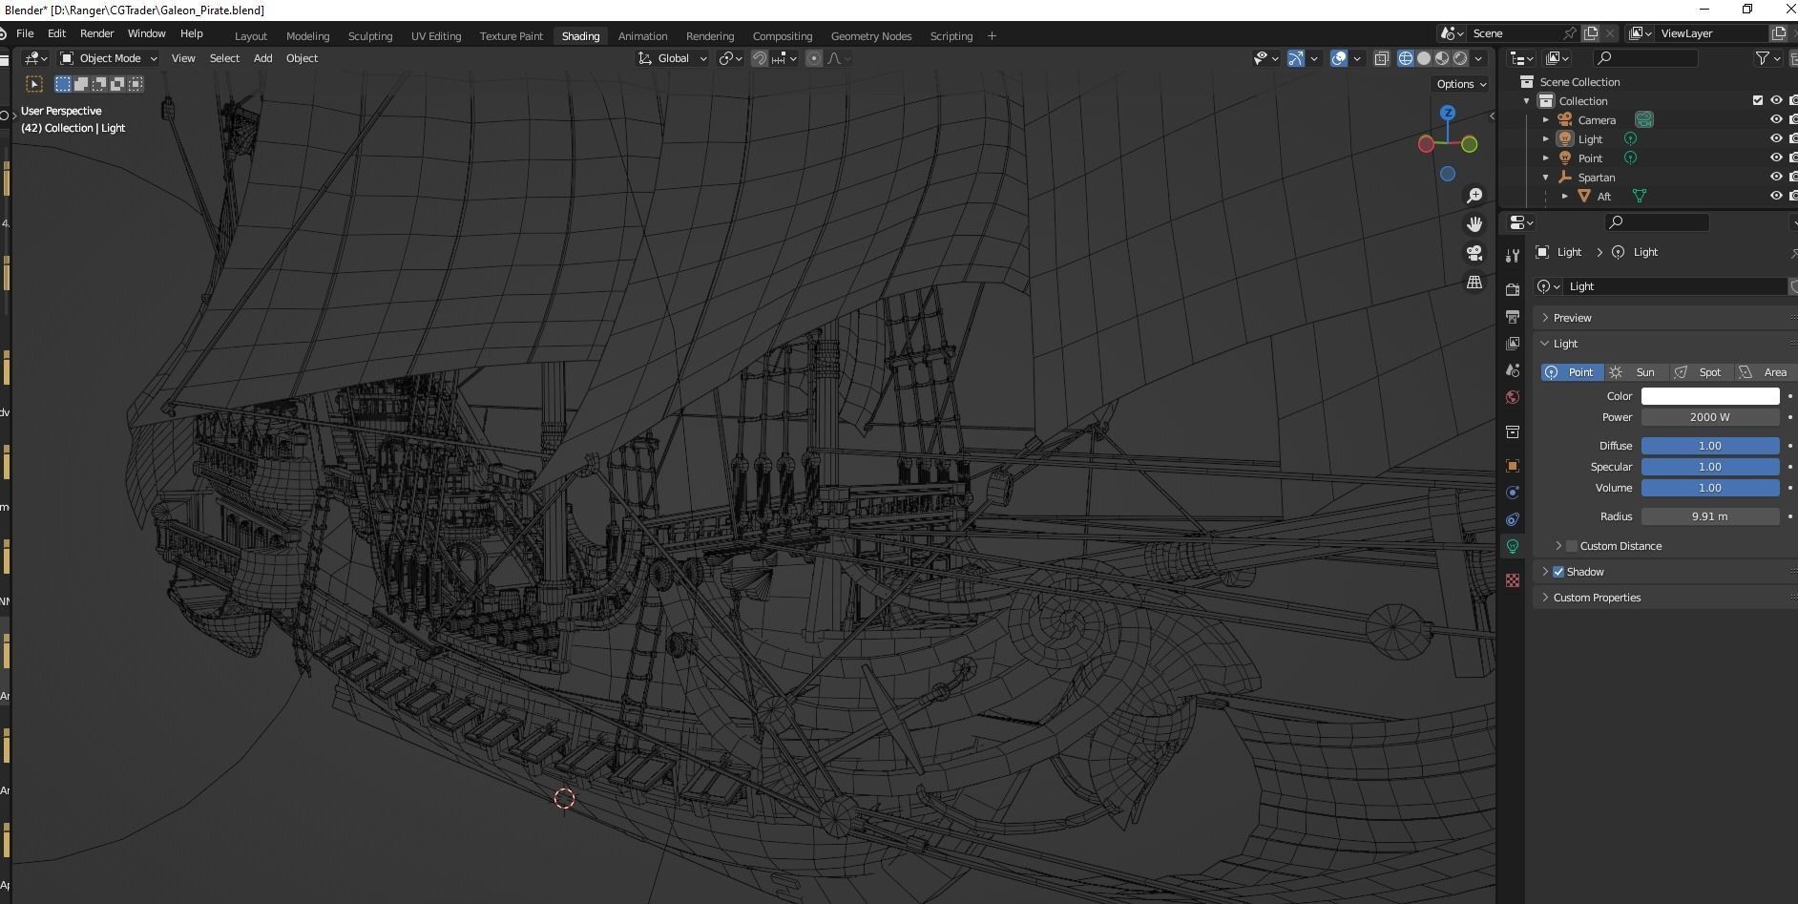
Task: Click the pan view hand icon
Action: pyautogui.click(x=1474, y=224)
